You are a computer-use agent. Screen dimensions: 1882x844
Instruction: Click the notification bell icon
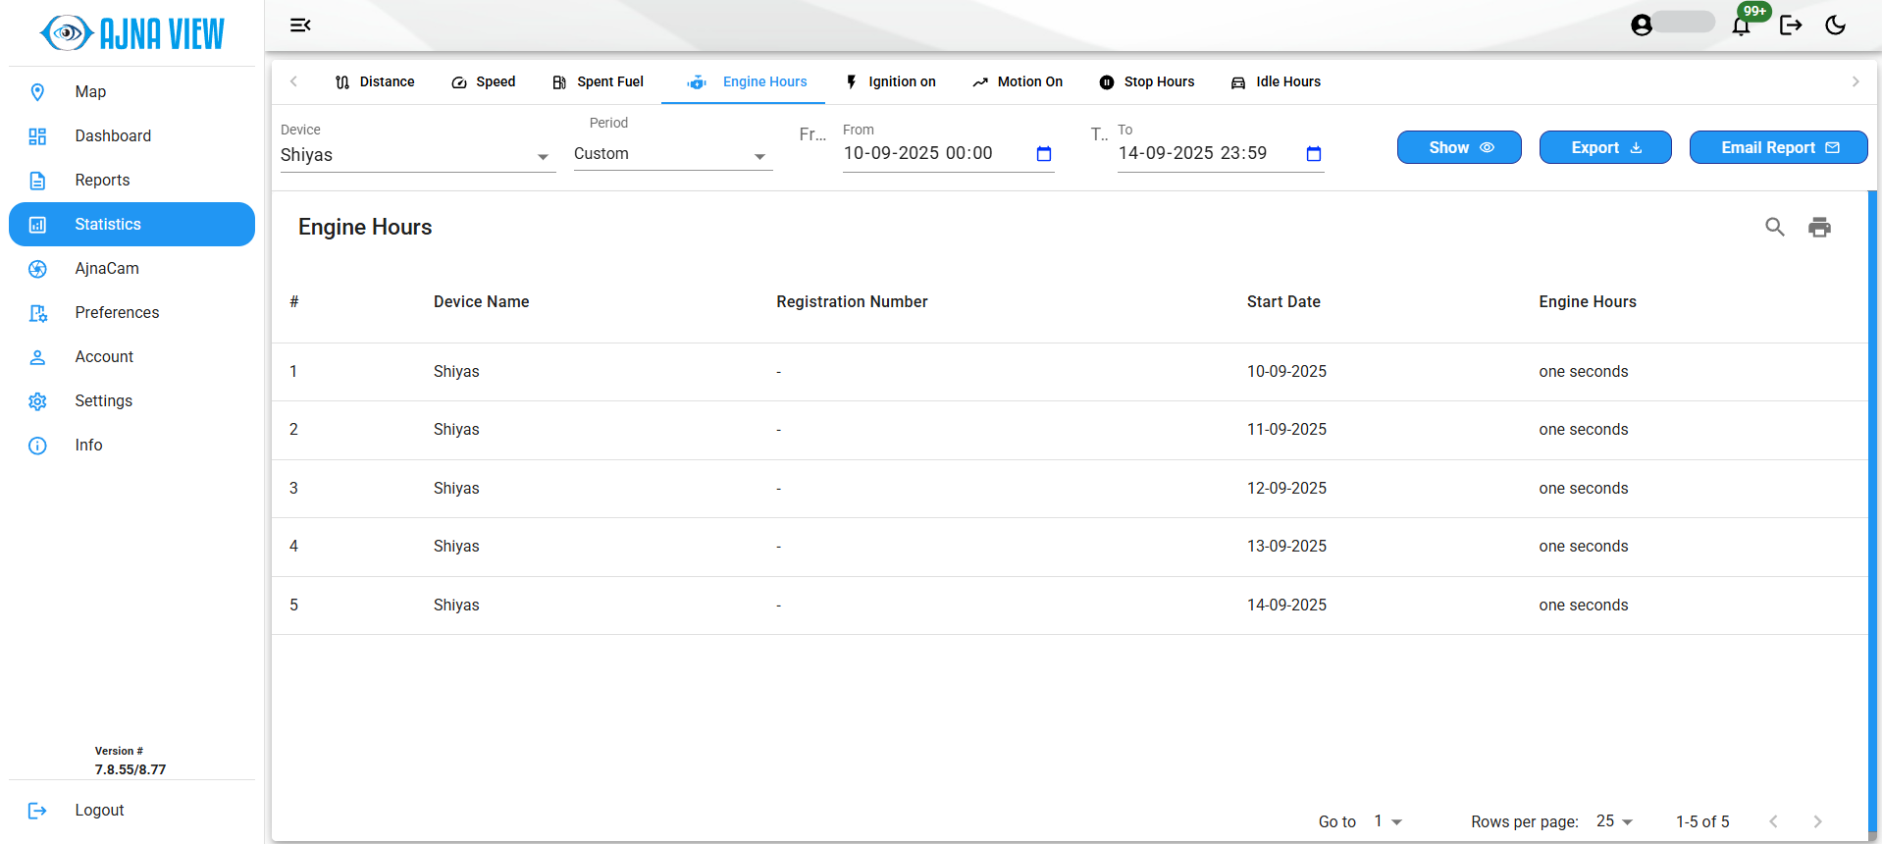tap(1741, 26)
